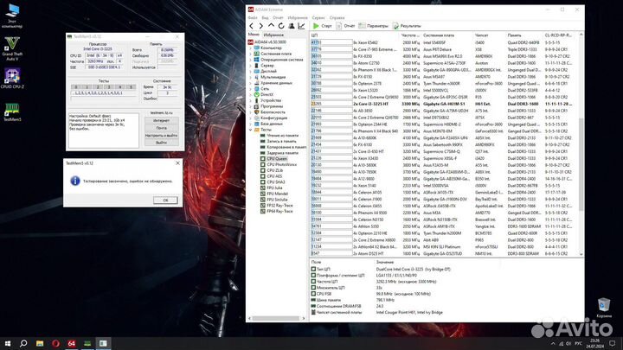
Task: Open Результаты from the benchmark toolbar
Action: coord(407,26)
